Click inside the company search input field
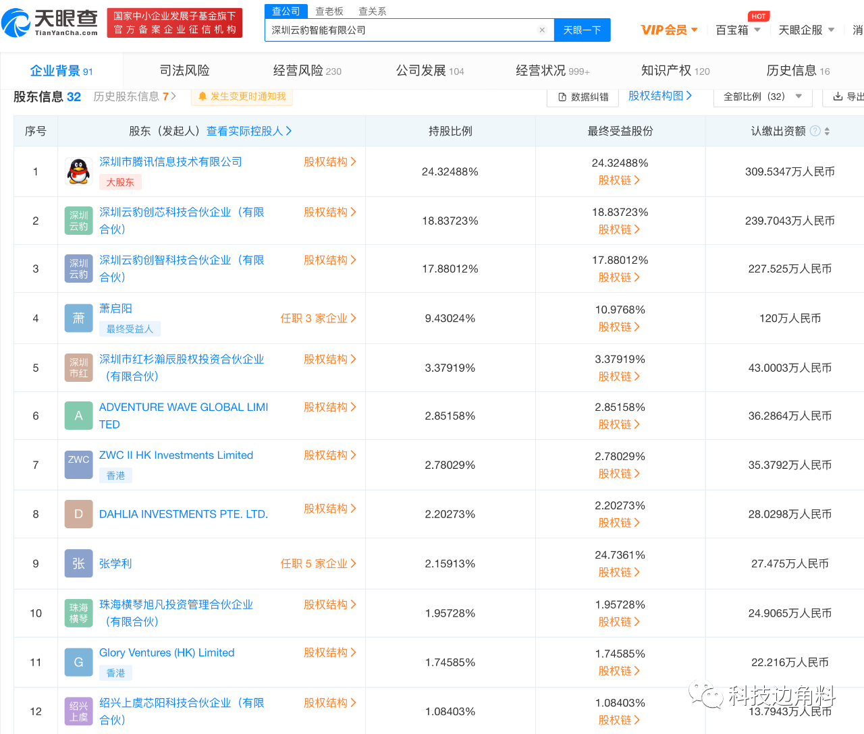 click(405, 30)
